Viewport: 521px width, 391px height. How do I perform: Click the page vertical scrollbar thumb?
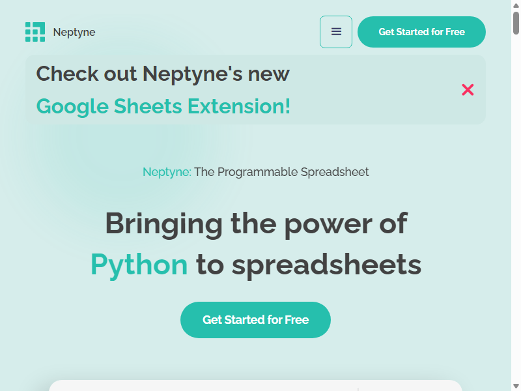pyautogui.click(x=516, y=23)
